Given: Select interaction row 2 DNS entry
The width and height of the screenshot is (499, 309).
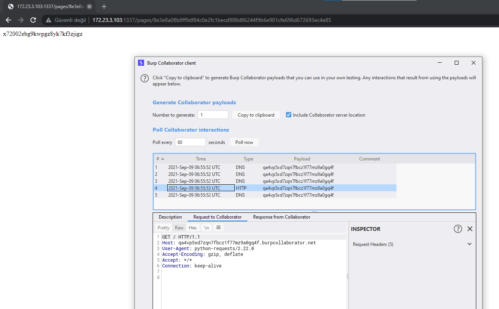Looking at the screenshot, I should point(275,174).
